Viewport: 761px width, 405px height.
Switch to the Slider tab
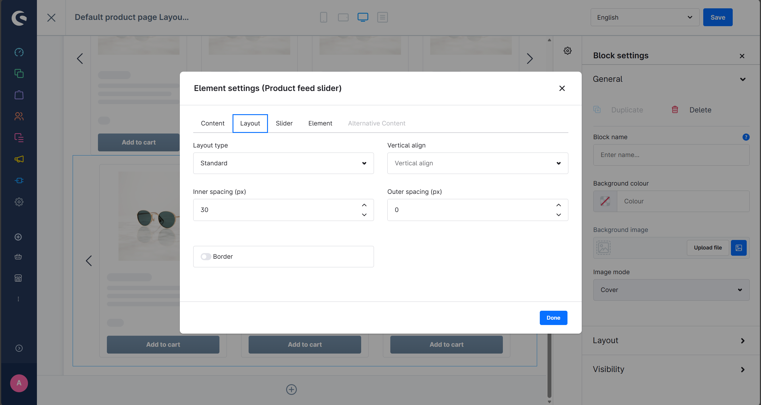284,123
